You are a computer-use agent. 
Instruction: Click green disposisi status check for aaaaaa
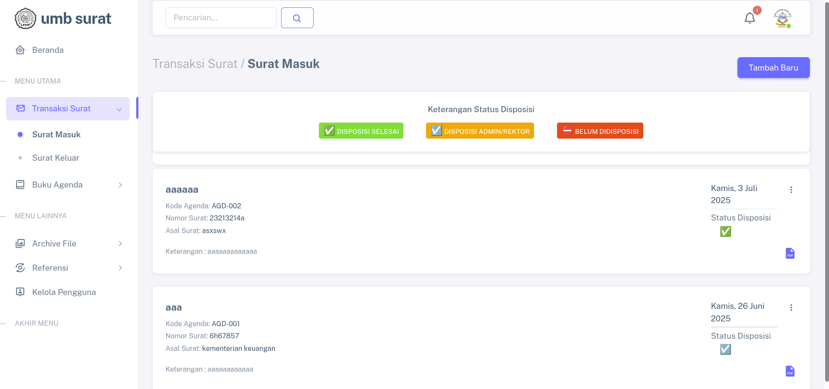pyautogui.click(x=725, y=232)
